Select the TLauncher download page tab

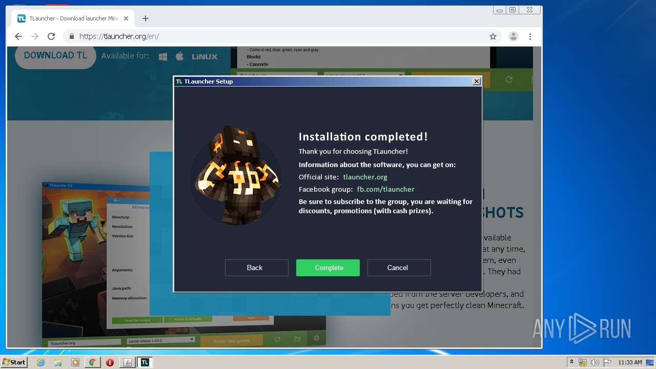(x=72, y=18)
